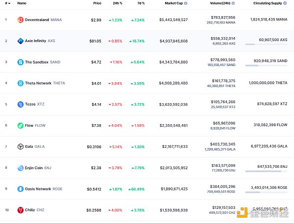Sort by the Name column header
The image size is (294, 223).
tap(22, 3)
